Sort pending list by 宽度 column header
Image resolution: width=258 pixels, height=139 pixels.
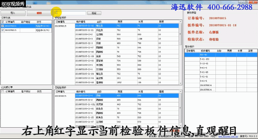pos(120,22)
